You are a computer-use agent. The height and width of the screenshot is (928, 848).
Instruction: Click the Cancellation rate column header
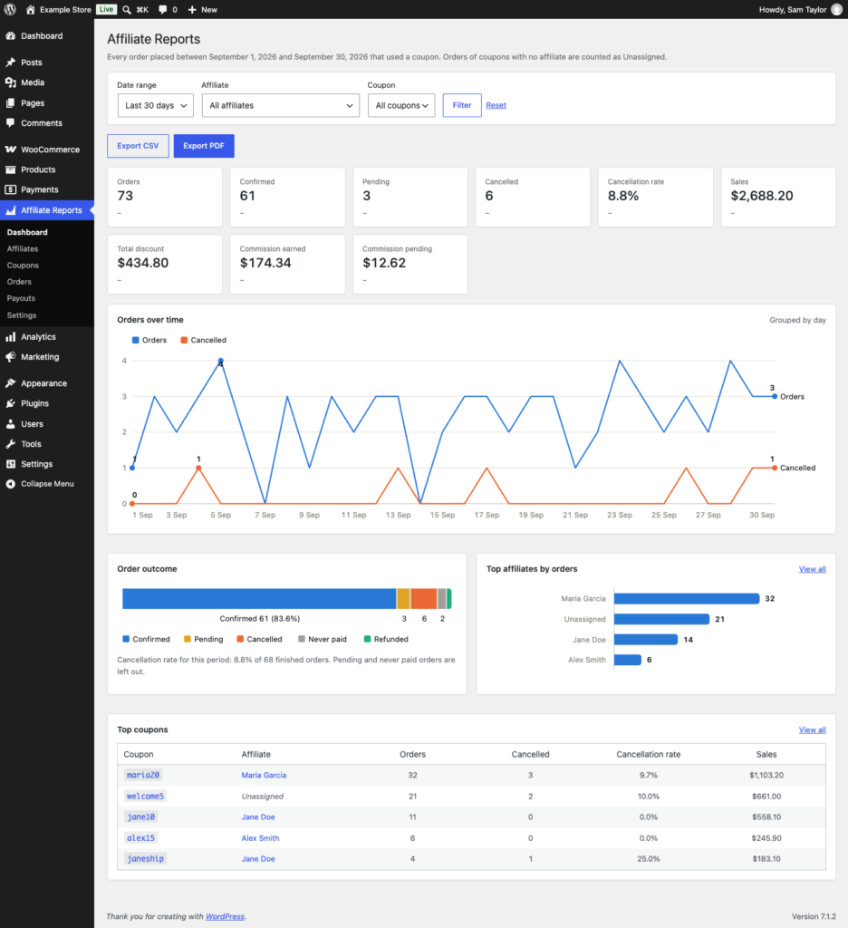[649, 754]
